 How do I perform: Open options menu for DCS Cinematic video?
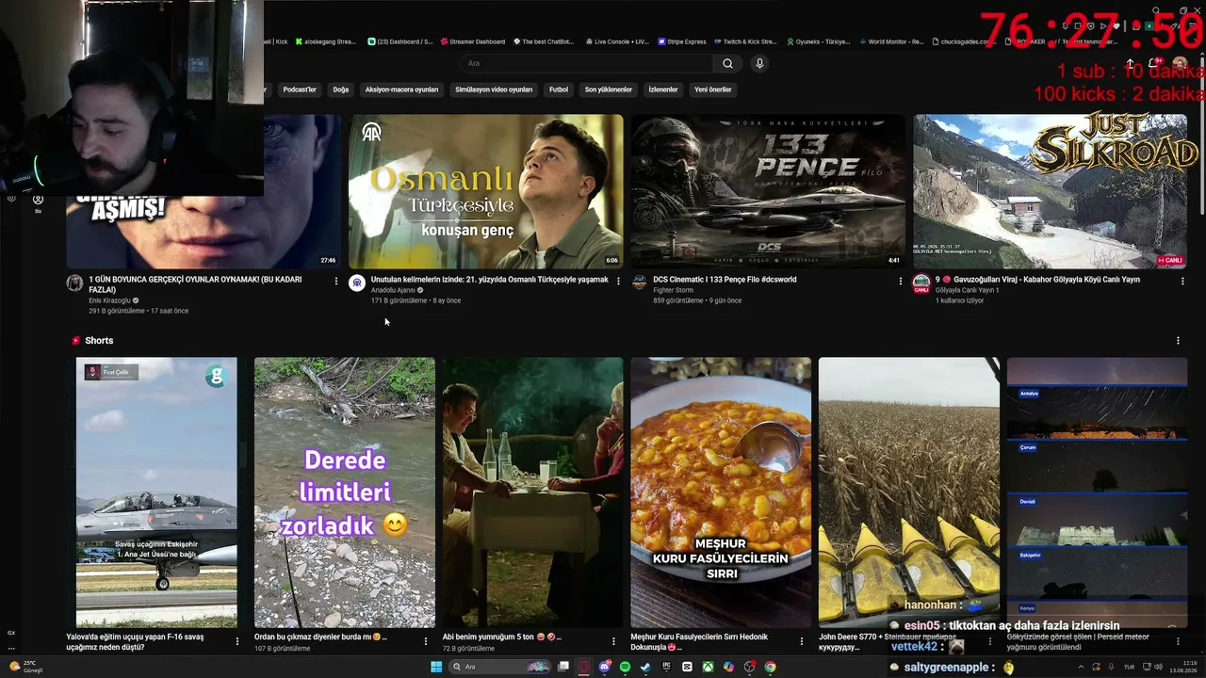[900, 281]
